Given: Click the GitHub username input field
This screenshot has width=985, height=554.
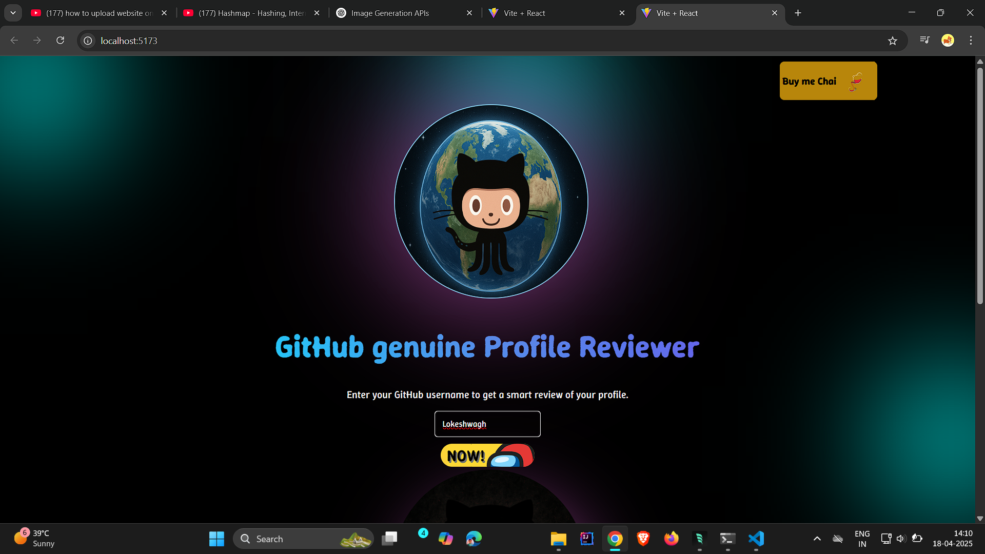Looking at the screenshot, I should pyautogui.click(x=487, y=424).
